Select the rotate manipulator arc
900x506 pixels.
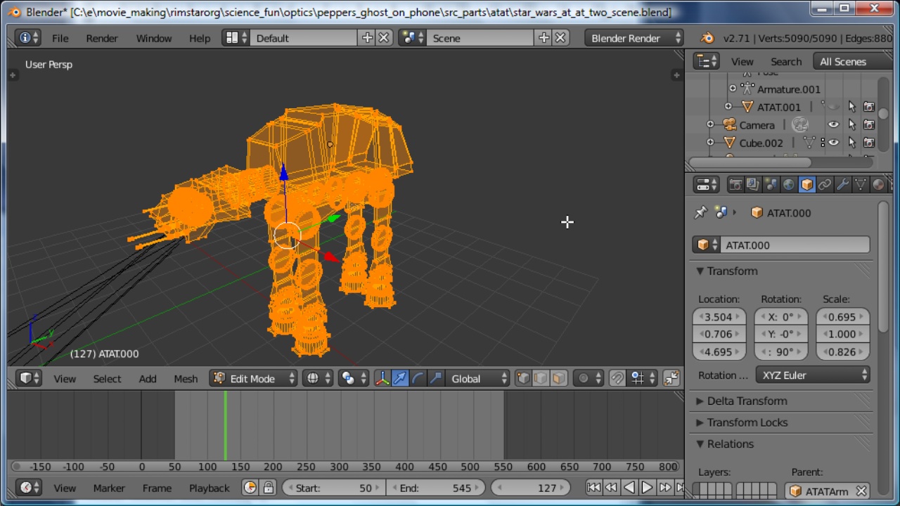[x=418, y=378]
